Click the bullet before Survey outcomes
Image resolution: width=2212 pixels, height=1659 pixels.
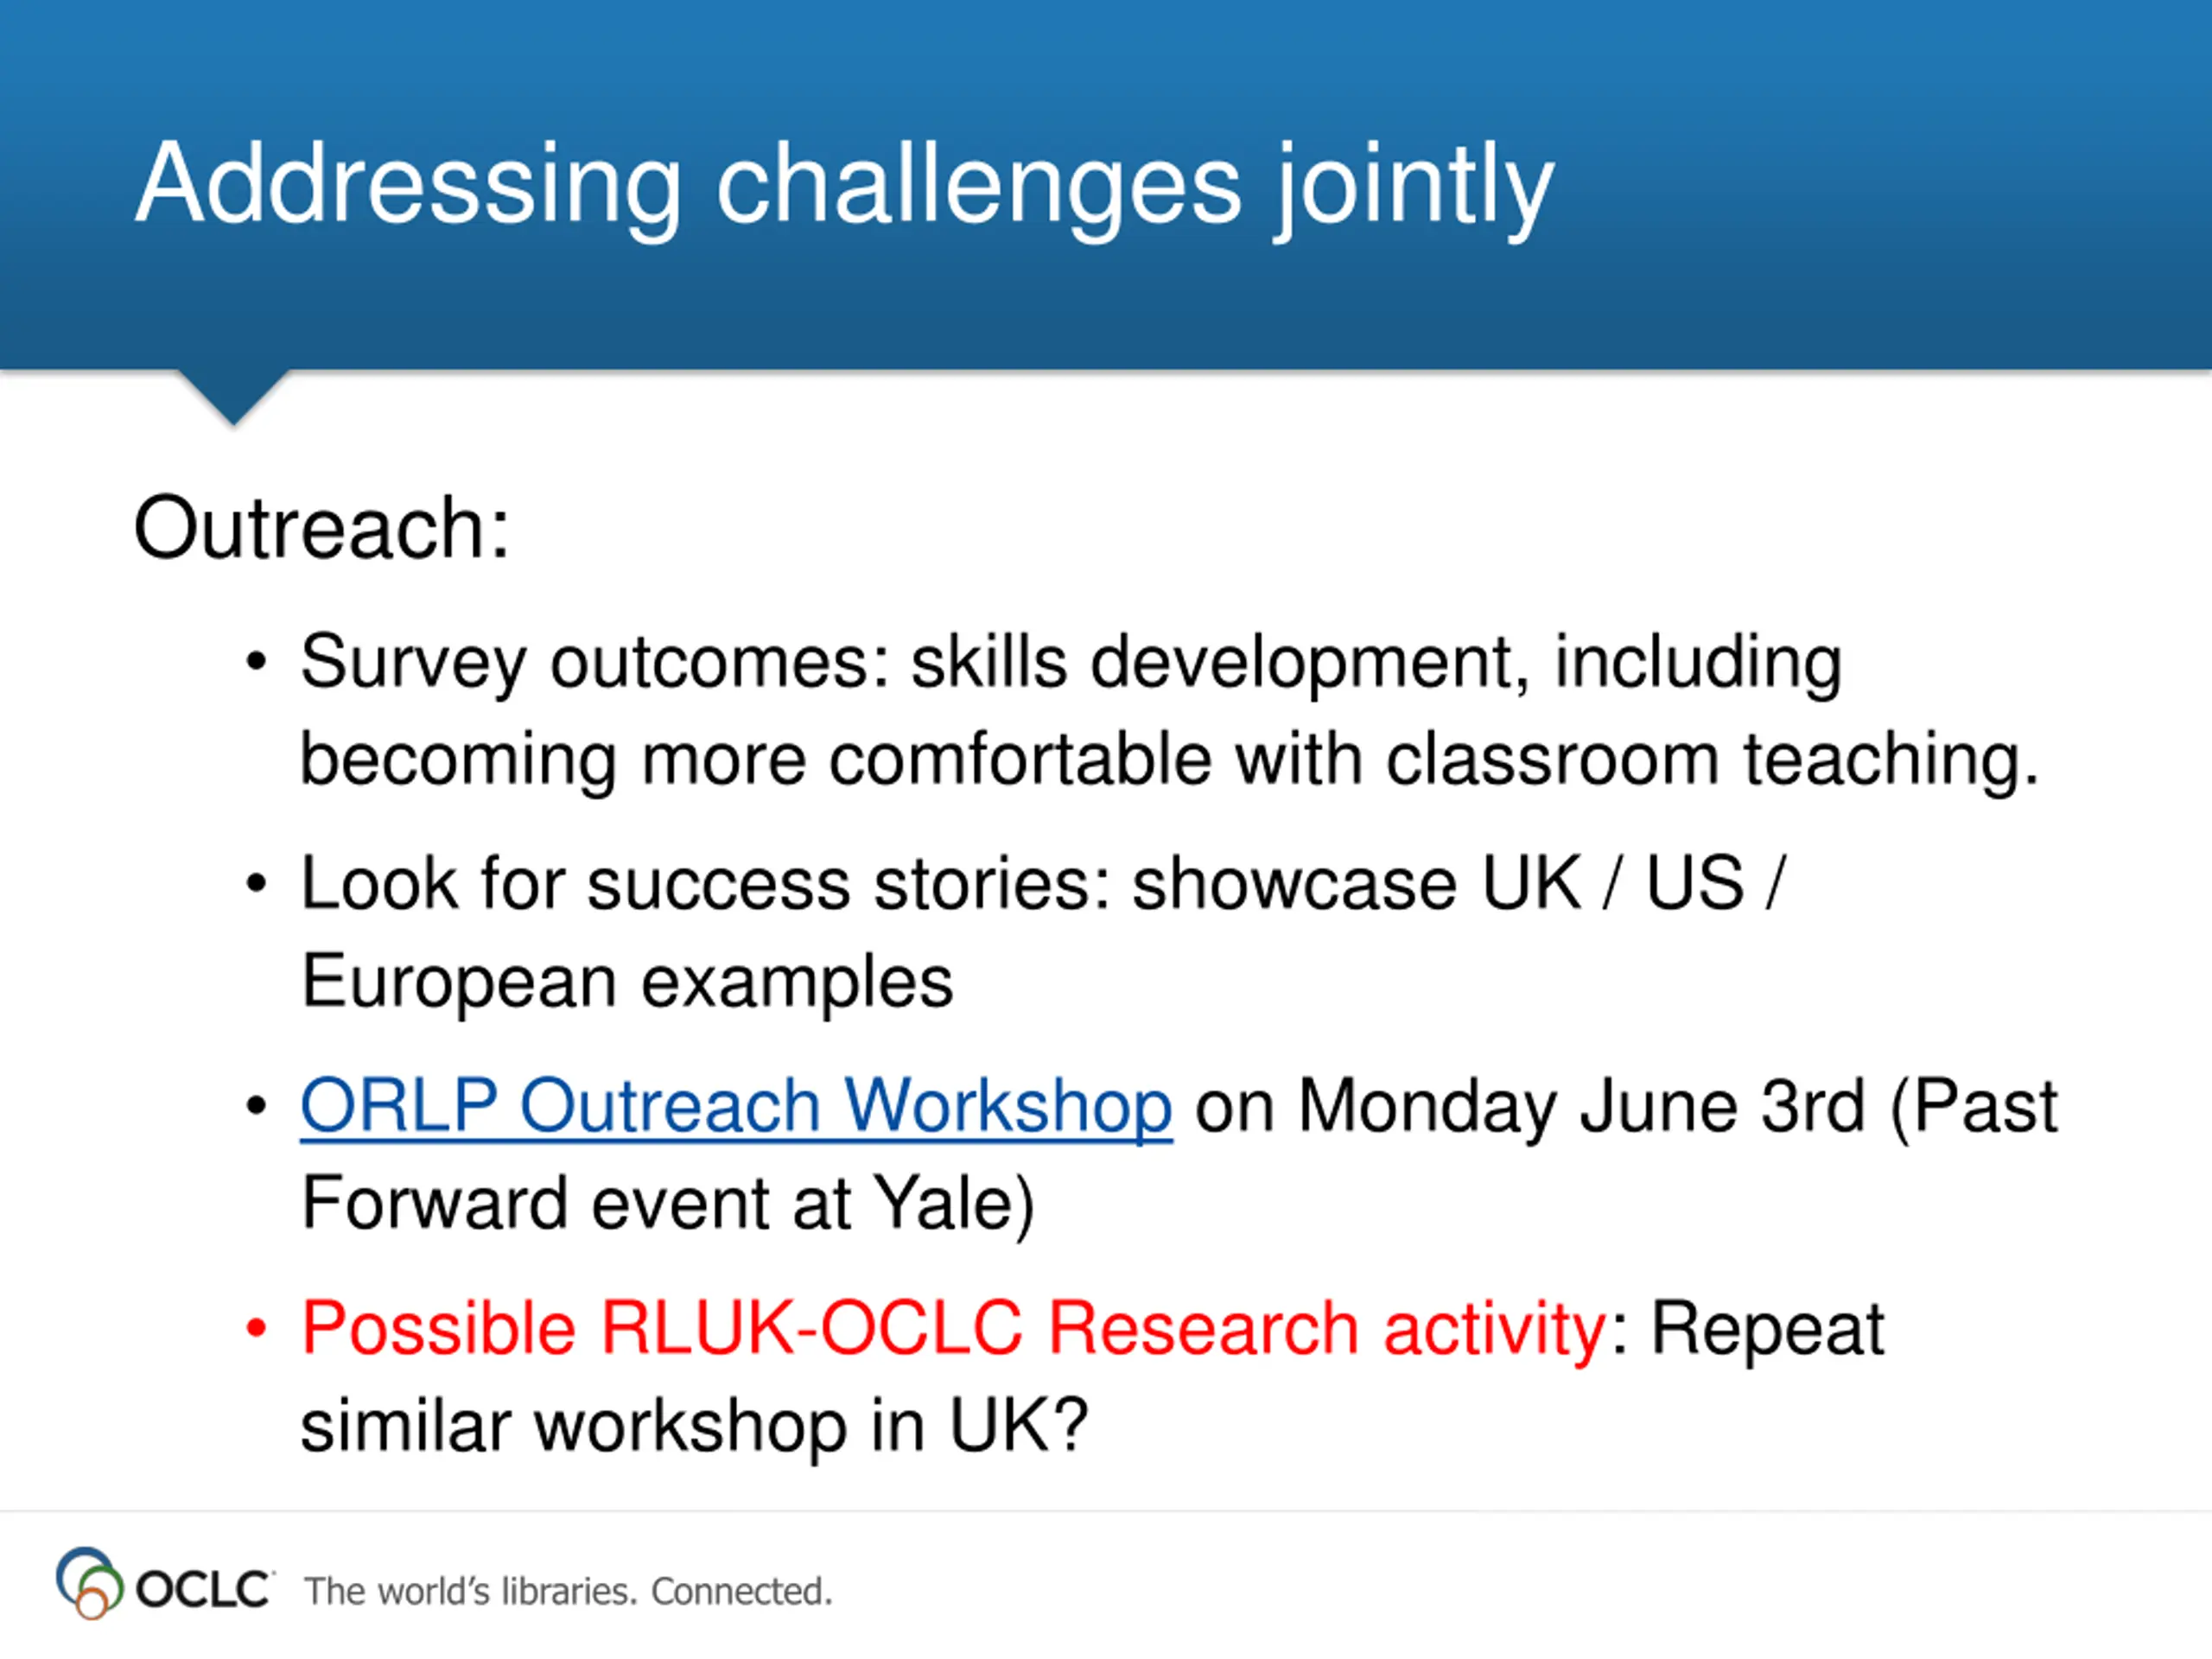(x=257, y=662)
